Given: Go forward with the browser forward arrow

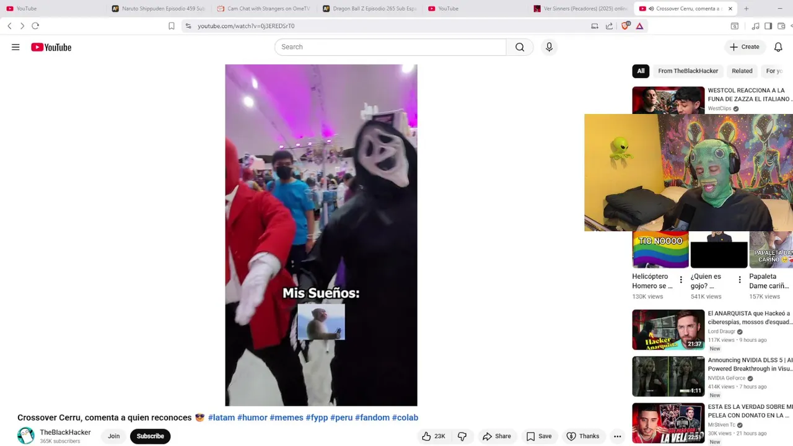Looking at the screenshot, I should 22,26.
